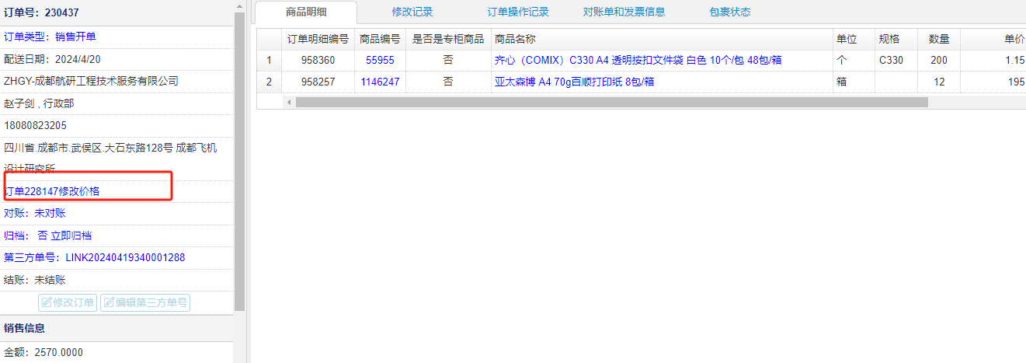Click the 商品编号 column header

[x=380, y=39]
